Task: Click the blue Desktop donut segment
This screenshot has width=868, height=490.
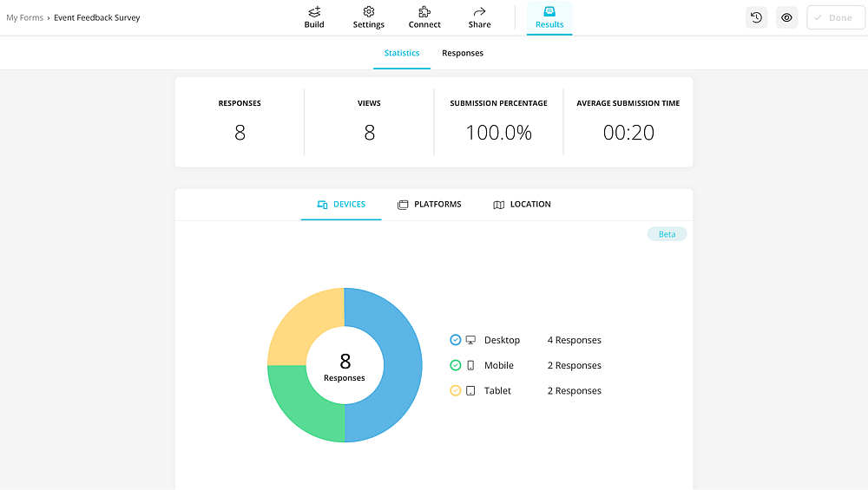Action: (401, 365)
